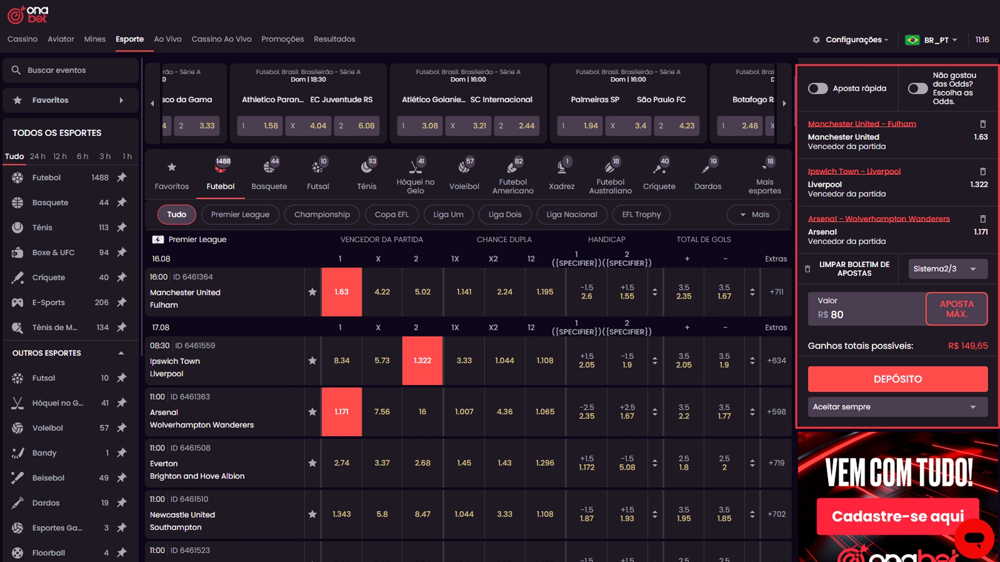The height and width of the screenshot is (562, 1000).
Task: Open extra markets +711 for Manchester United
Action: 776,292
